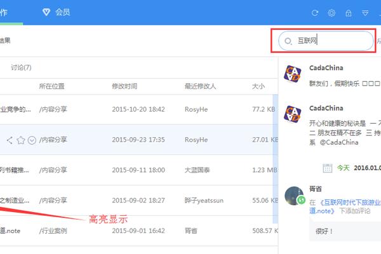The height and width of the screenshot is (254, 381).
Task: Open the 《互联网时代下旅游业 note link
Action: tap(345, 206)
